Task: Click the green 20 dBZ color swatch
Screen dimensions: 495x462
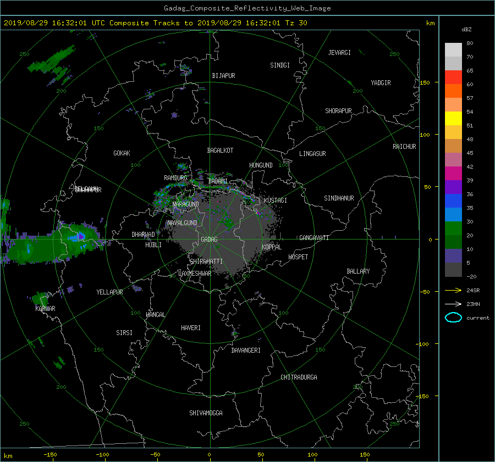Action: tap(453, 229)
